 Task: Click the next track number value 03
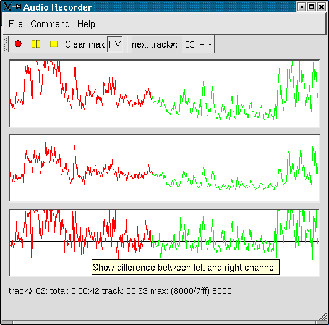(190, 44)
